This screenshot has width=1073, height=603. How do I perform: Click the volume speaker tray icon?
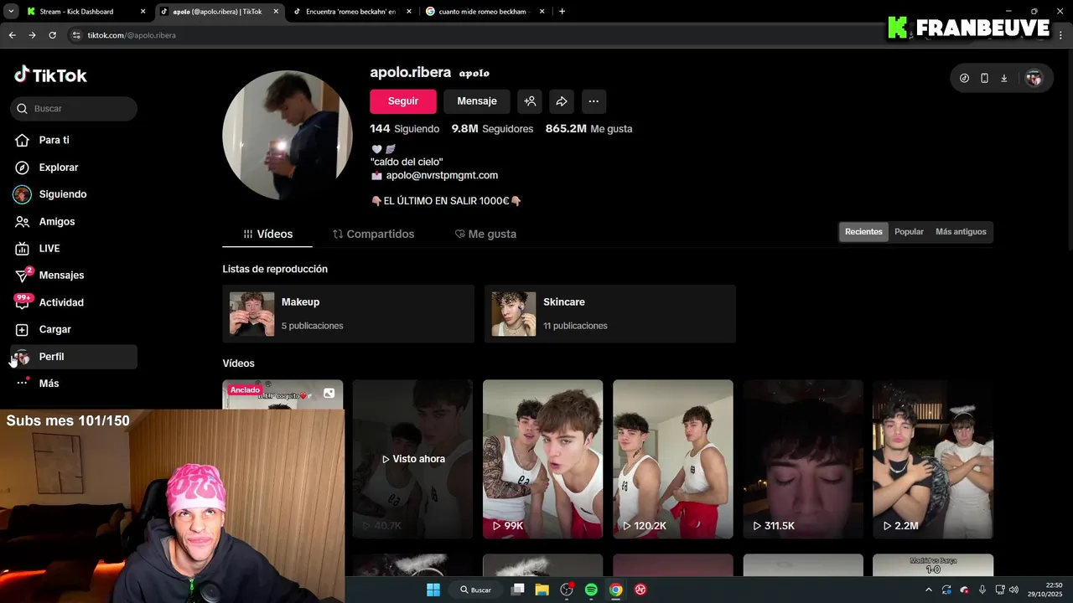tap(1013, 590)
